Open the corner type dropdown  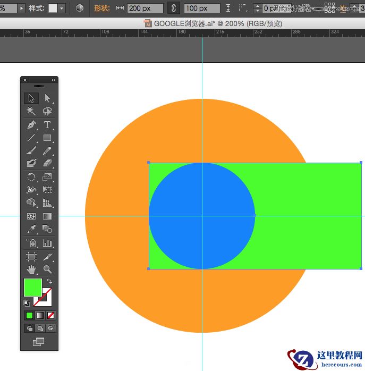[x=243, y=9]
